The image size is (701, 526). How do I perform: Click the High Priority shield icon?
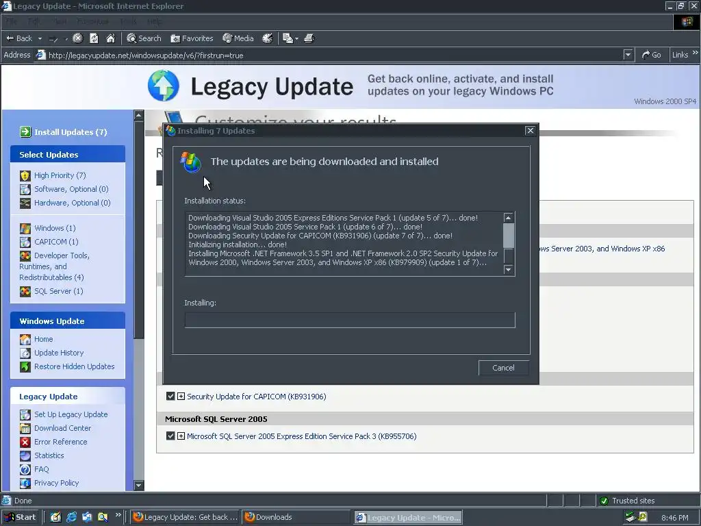point(25,176)
